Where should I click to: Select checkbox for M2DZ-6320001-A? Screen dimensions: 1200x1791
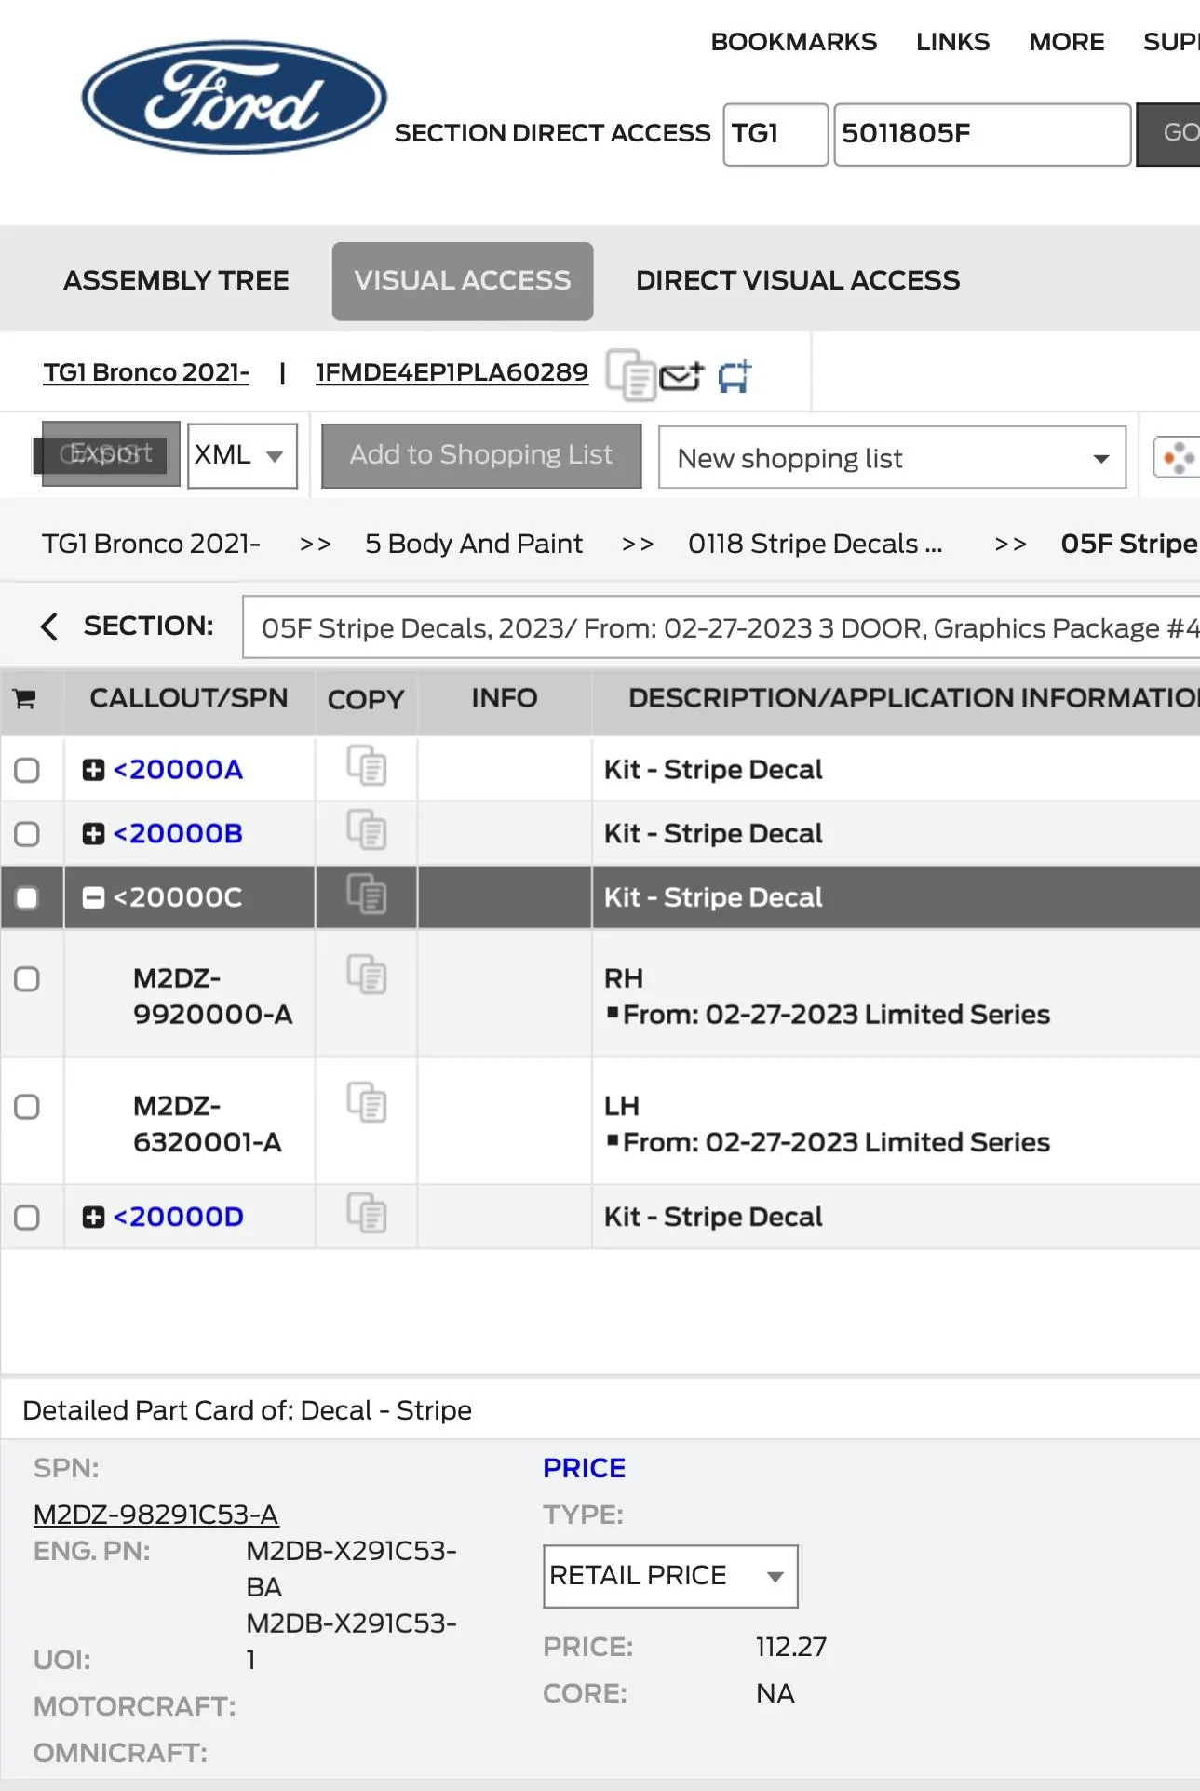pos(27,1107)
